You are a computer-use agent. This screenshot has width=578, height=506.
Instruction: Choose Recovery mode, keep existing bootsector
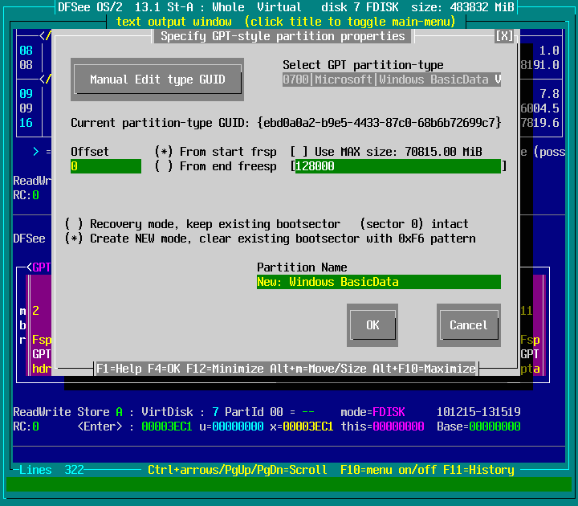74,224
